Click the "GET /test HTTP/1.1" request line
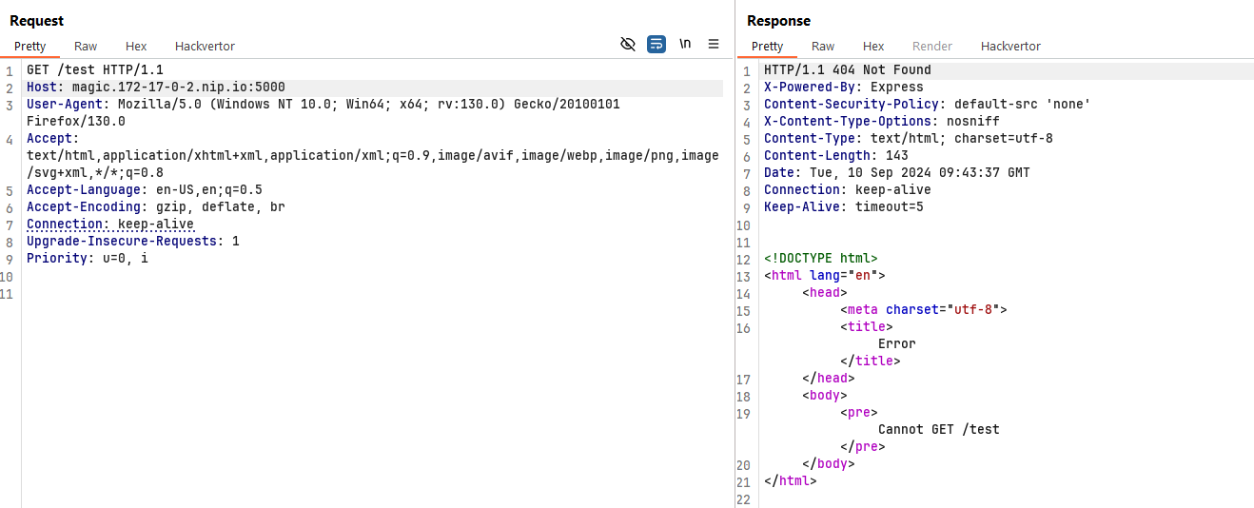This screenshot has height=508, width=1254. coord(95,69)
